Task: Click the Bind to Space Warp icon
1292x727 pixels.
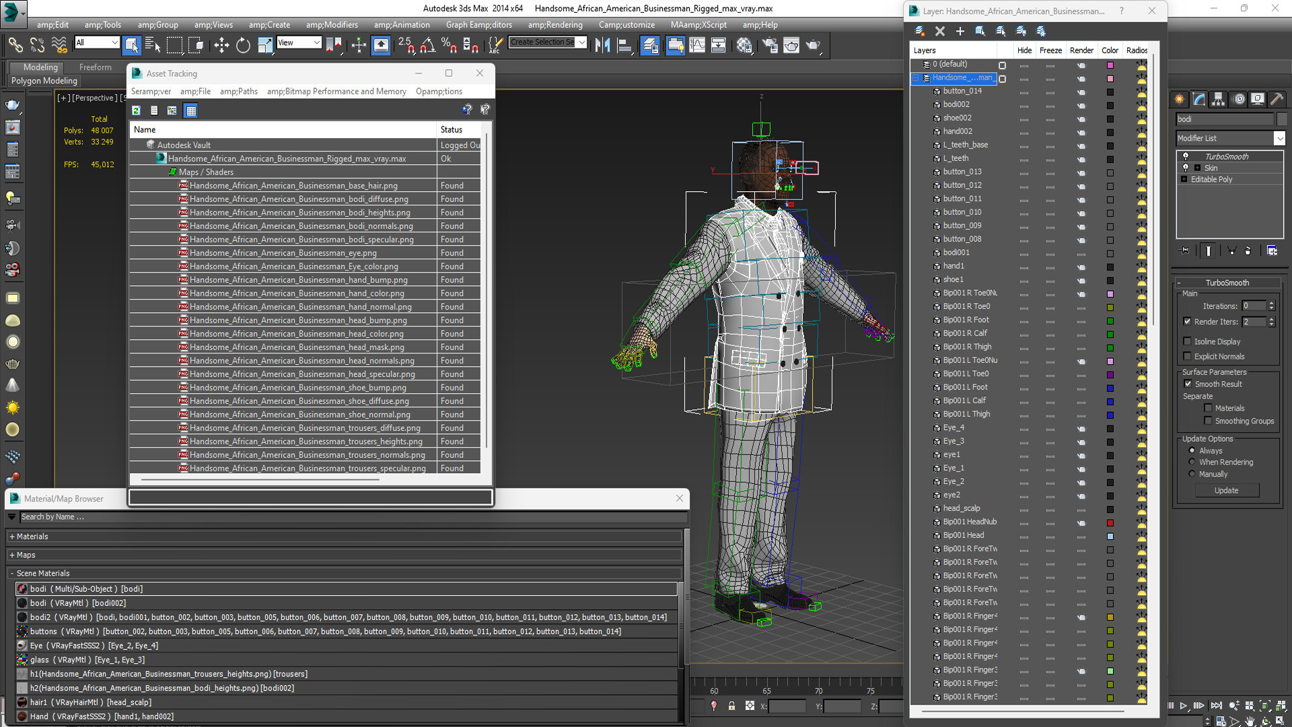Action: pos(59,45)
